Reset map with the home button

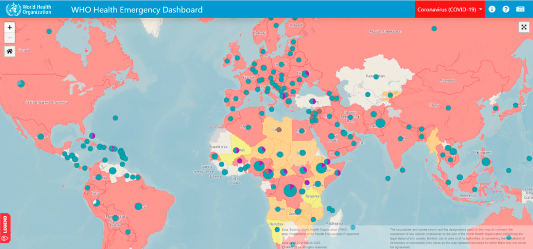[9, 51]
